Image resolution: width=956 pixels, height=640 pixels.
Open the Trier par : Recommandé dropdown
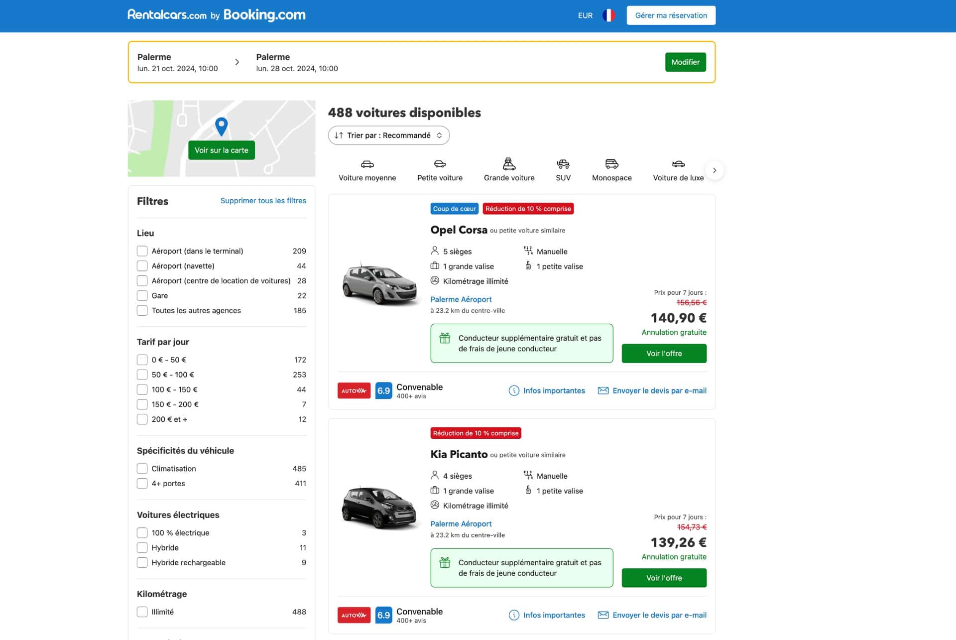389,135
